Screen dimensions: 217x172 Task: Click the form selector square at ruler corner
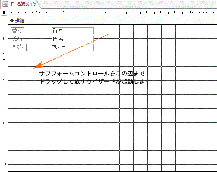pyautogui.click(x=4, y=13)
